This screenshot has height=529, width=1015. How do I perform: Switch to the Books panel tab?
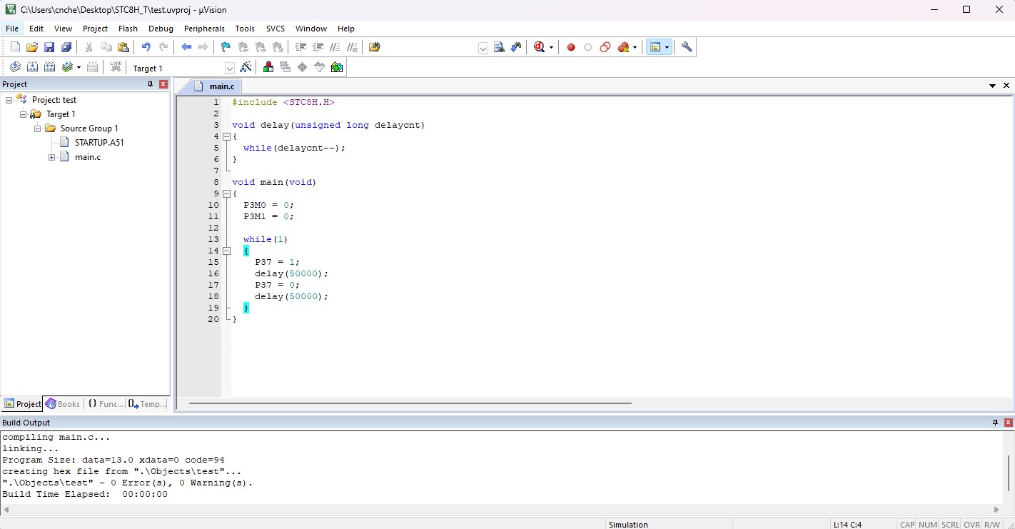click(63, 403)
